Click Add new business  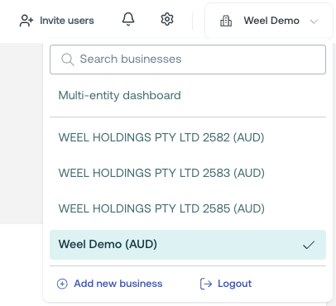click(109, 284)
